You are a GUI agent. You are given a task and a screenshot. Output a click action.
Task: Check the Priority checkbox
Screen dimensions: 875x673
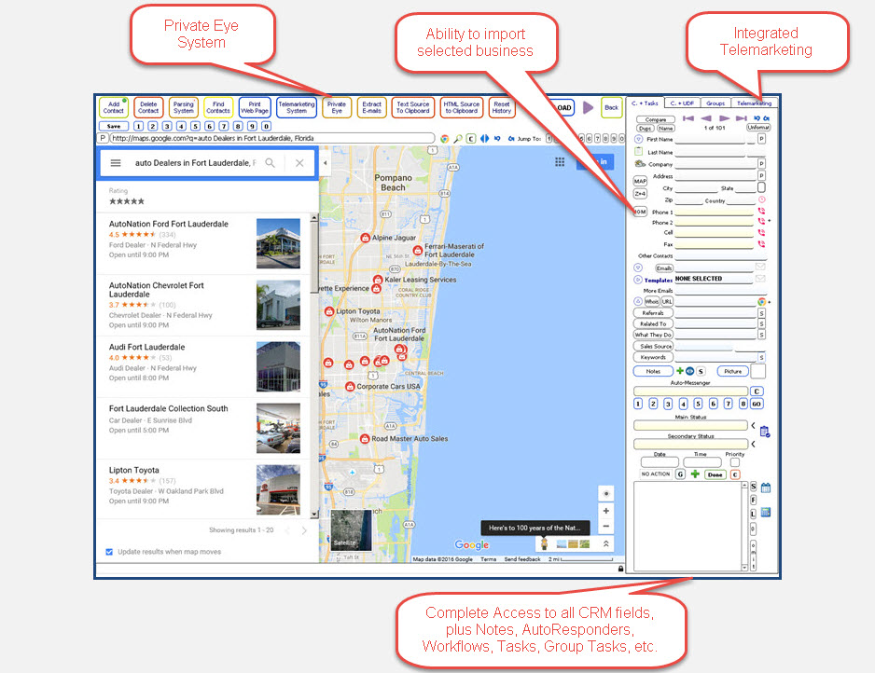[735, 462]
